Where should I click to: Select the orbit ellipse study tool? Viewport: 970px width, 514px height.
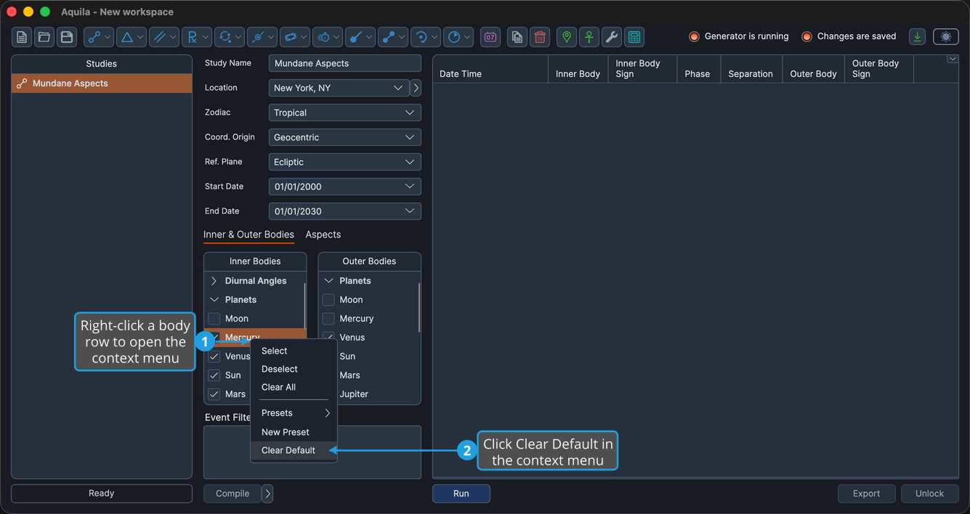point(290,37)
